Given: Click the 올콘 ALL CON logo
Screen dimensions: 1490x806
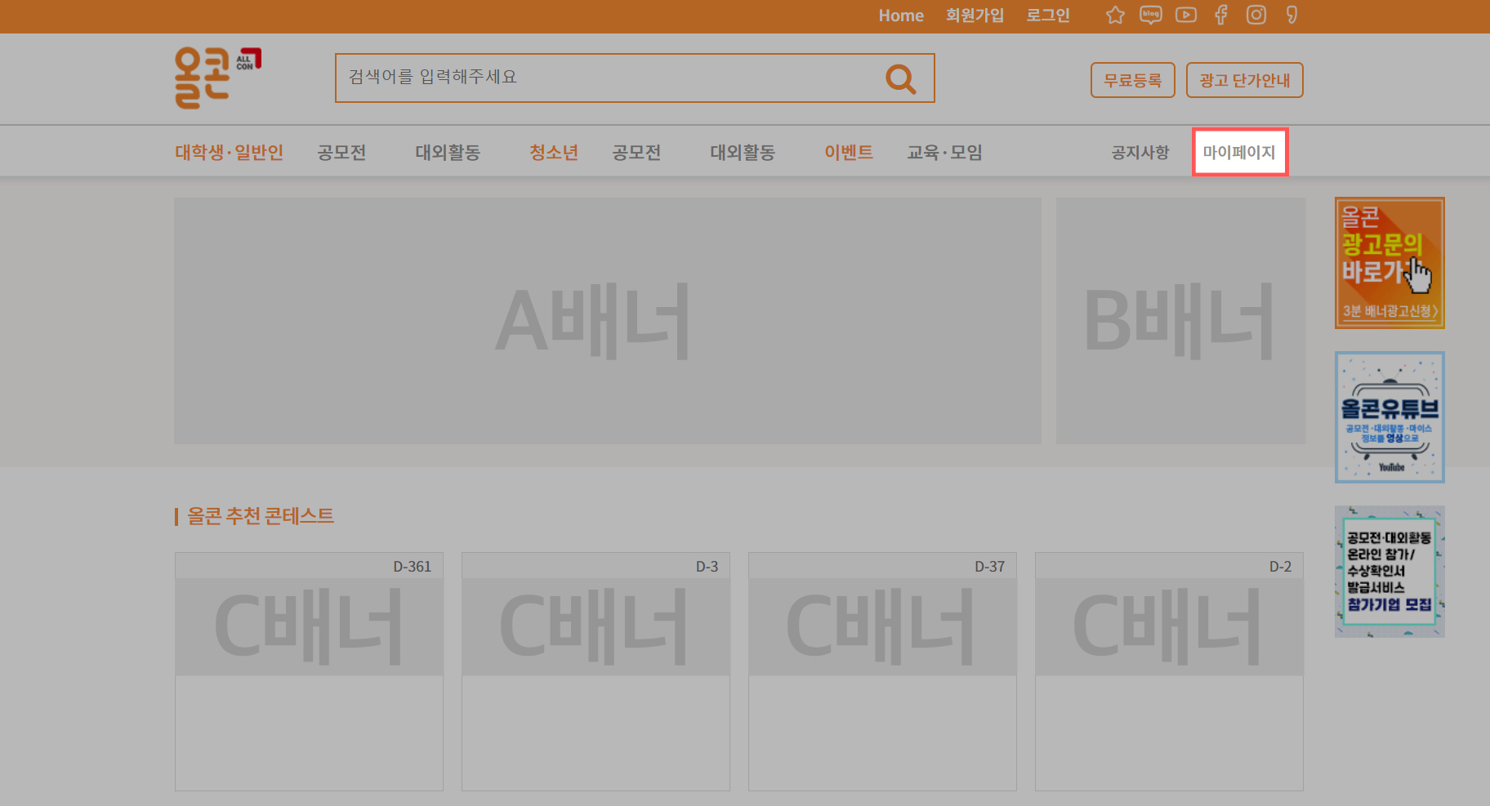Looking at the screenshot, I should [216, 78].
